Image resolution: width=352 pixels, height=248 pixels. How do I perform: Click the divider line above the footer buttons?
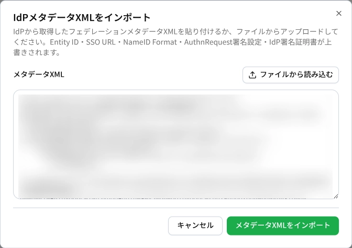click(x=176, y=208)
